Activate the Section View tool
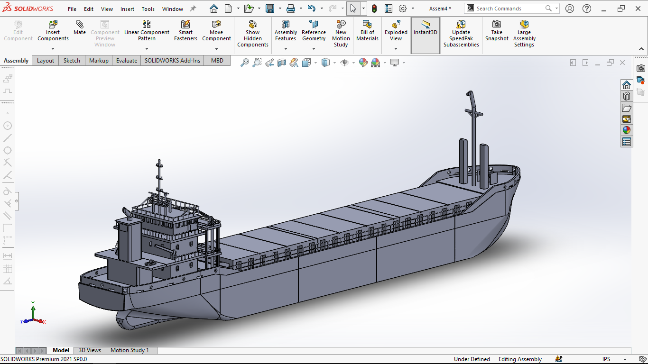Viewport: 648px width, 364px height. (x=282, y=63)
